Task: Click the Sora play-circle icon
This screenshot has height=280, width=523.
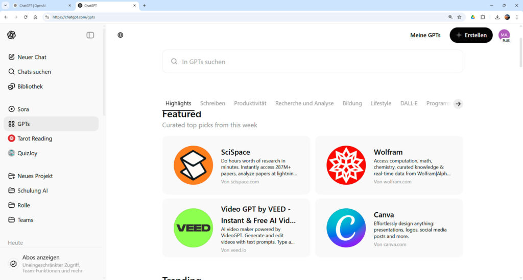Action: (11, 109)
